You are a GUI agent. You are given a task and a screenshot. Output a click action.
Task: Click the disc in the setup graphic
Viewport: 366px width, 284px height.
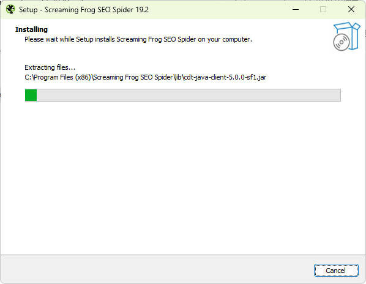[x=342, y=42]
